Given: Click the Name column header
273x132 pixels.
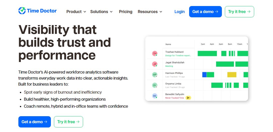Looking at the screenshot, I should coord(168,44).
